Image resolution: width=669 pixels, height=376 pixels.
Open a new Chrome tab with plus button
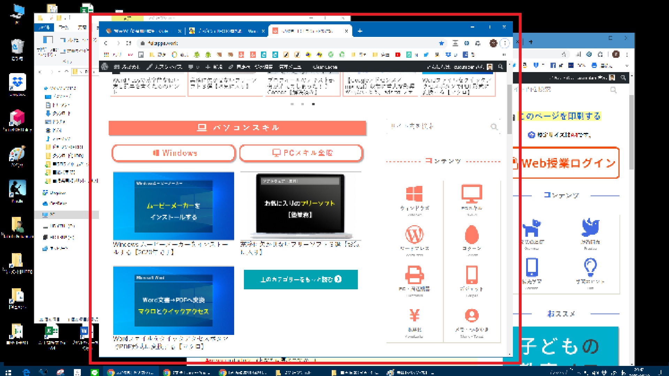[x=360, y=31]
